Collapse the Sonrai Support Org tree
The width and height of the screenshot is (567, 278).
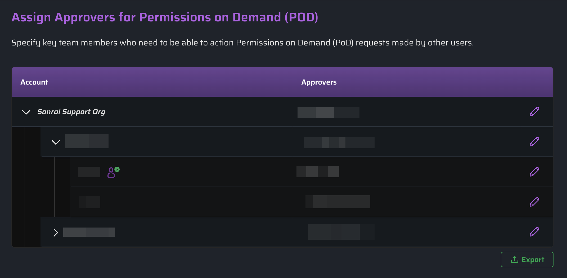click(26, 112)
